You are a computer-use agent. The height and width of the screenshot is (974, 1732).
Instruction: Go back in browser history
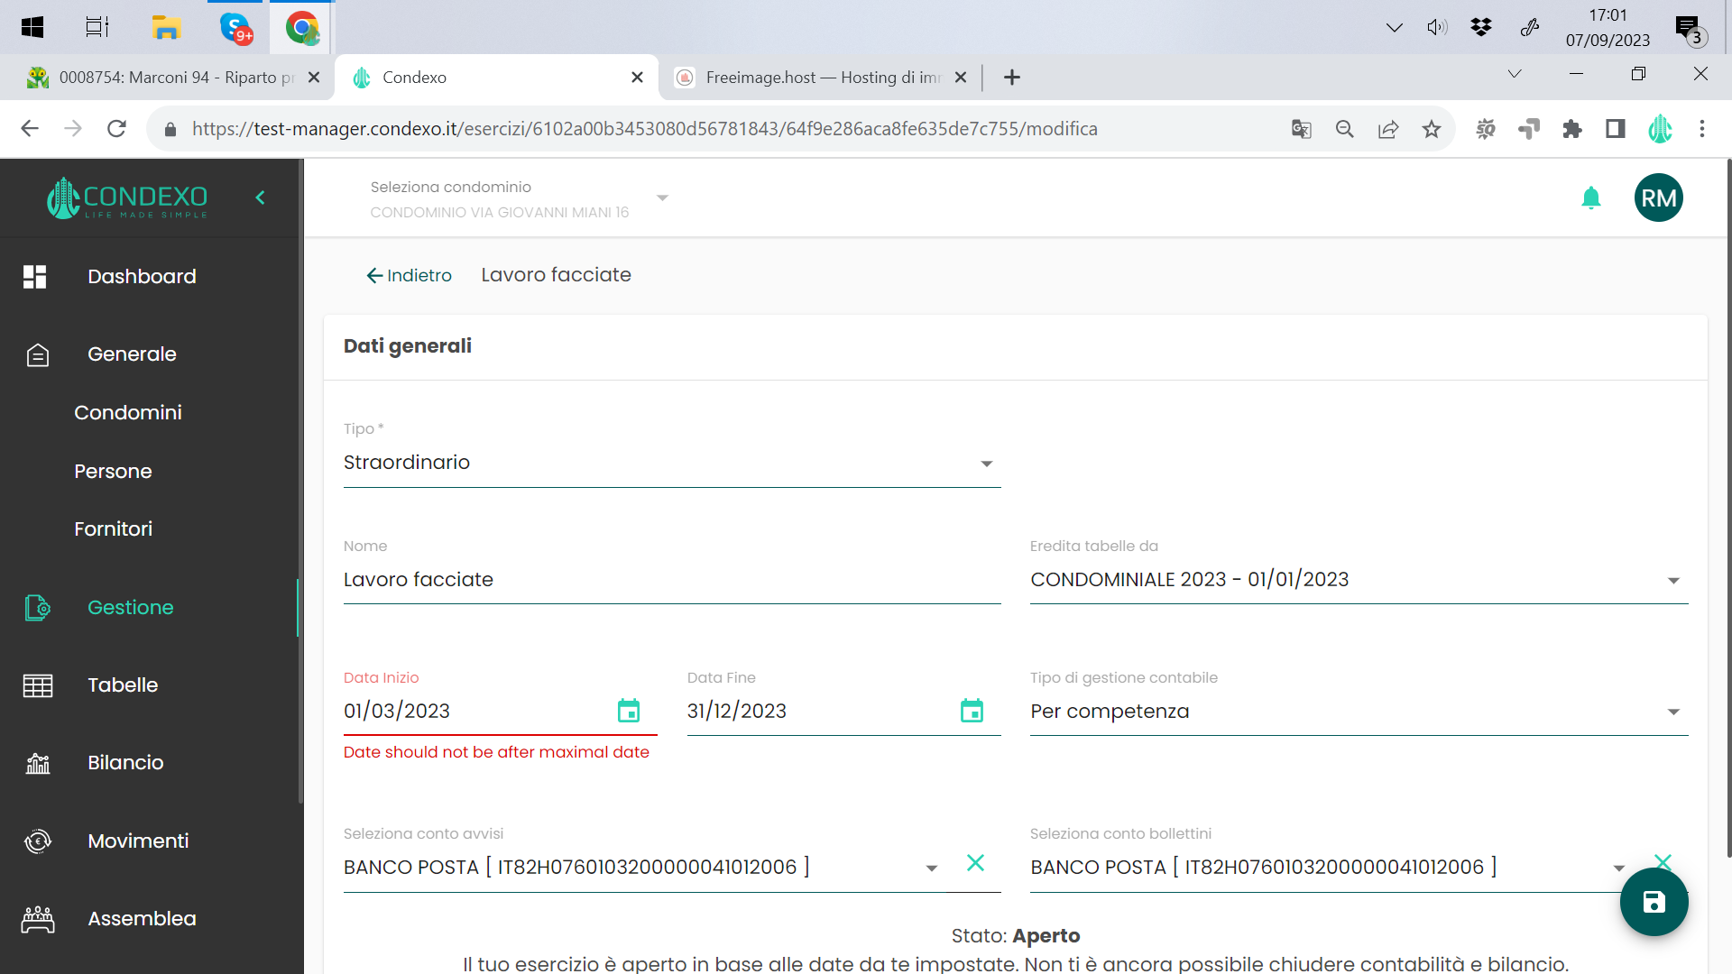click(x=30, y=129)
